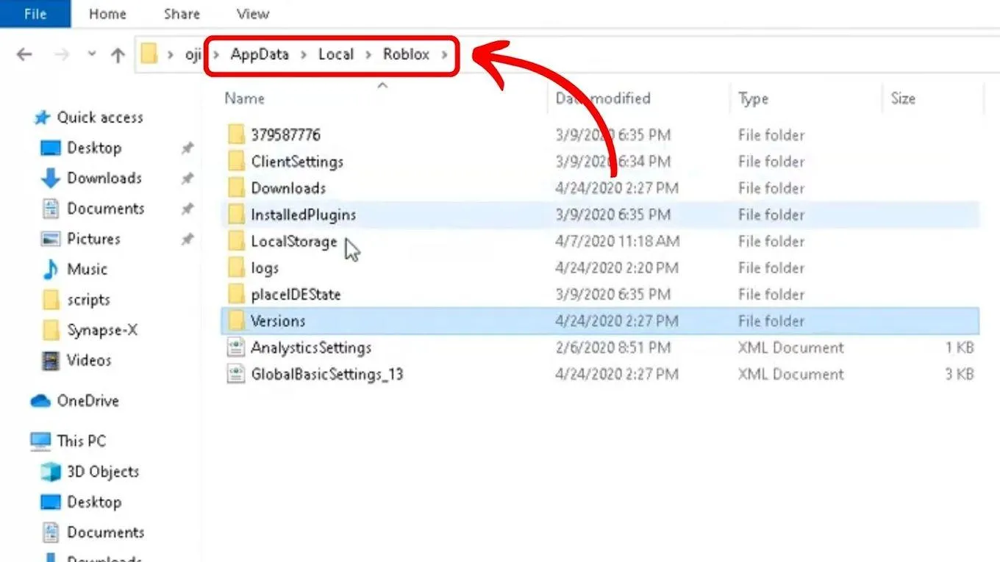Open the Share ribbon tab
Screen dimensions: 1000x562
[181, 14]
